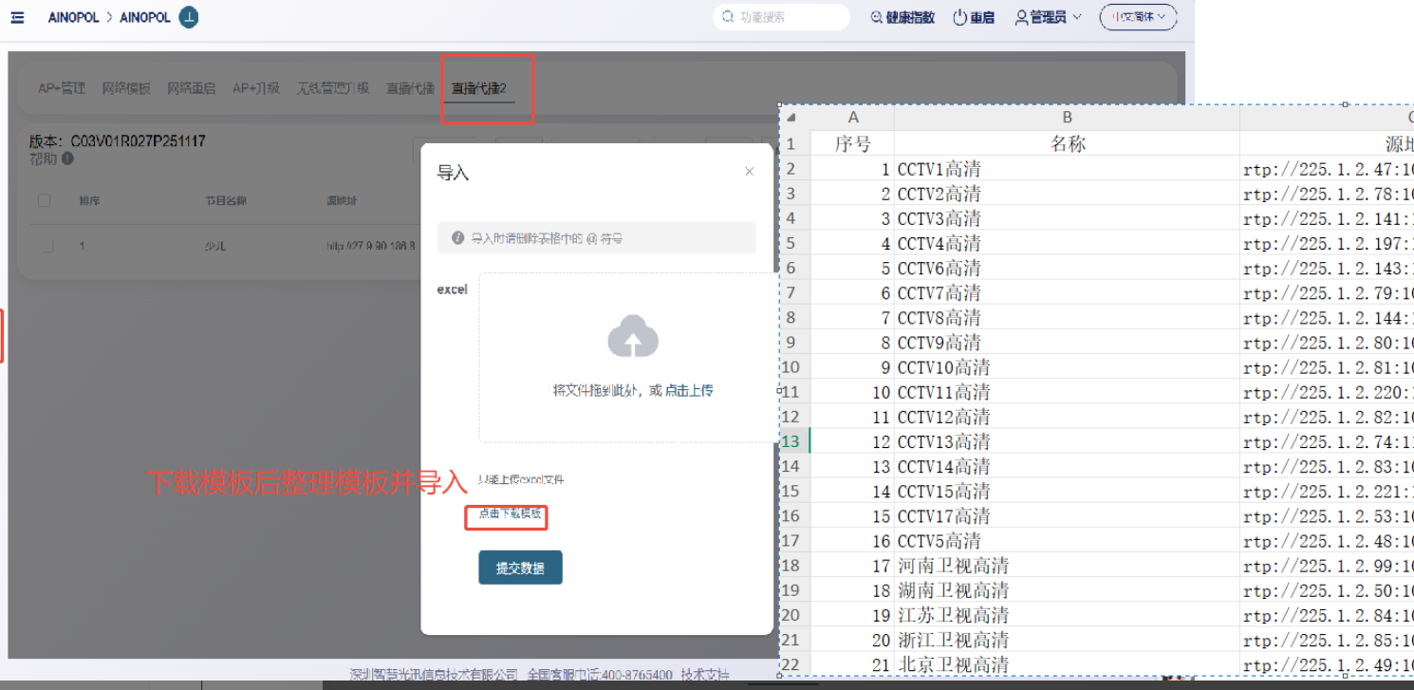The image size is (1414, 690).
Task: Click the 点击下载模板 download template link
Action: tap(511, 513)
